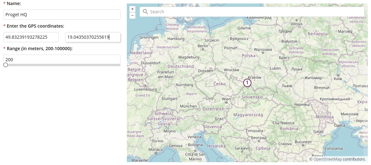Click Szczecin on the map
The height and width of the screenshot is (165, 371).
click(x=212, y=40)
